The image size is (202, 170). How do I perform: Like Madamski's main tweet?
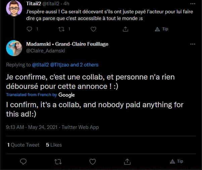pyautogui.click(x=93, y=161)
